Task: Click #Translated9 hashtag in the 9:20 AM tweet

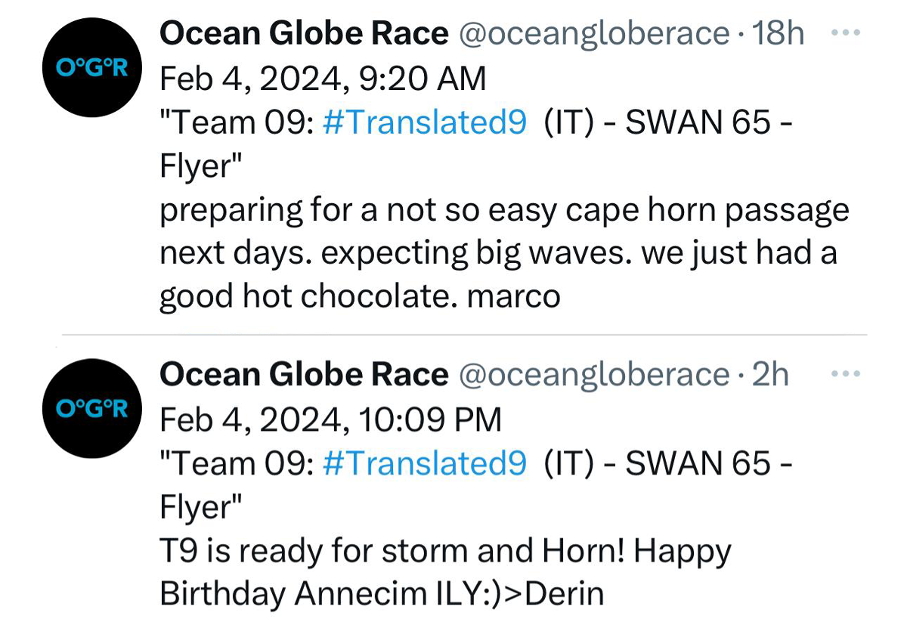Action: pos(424,122)
